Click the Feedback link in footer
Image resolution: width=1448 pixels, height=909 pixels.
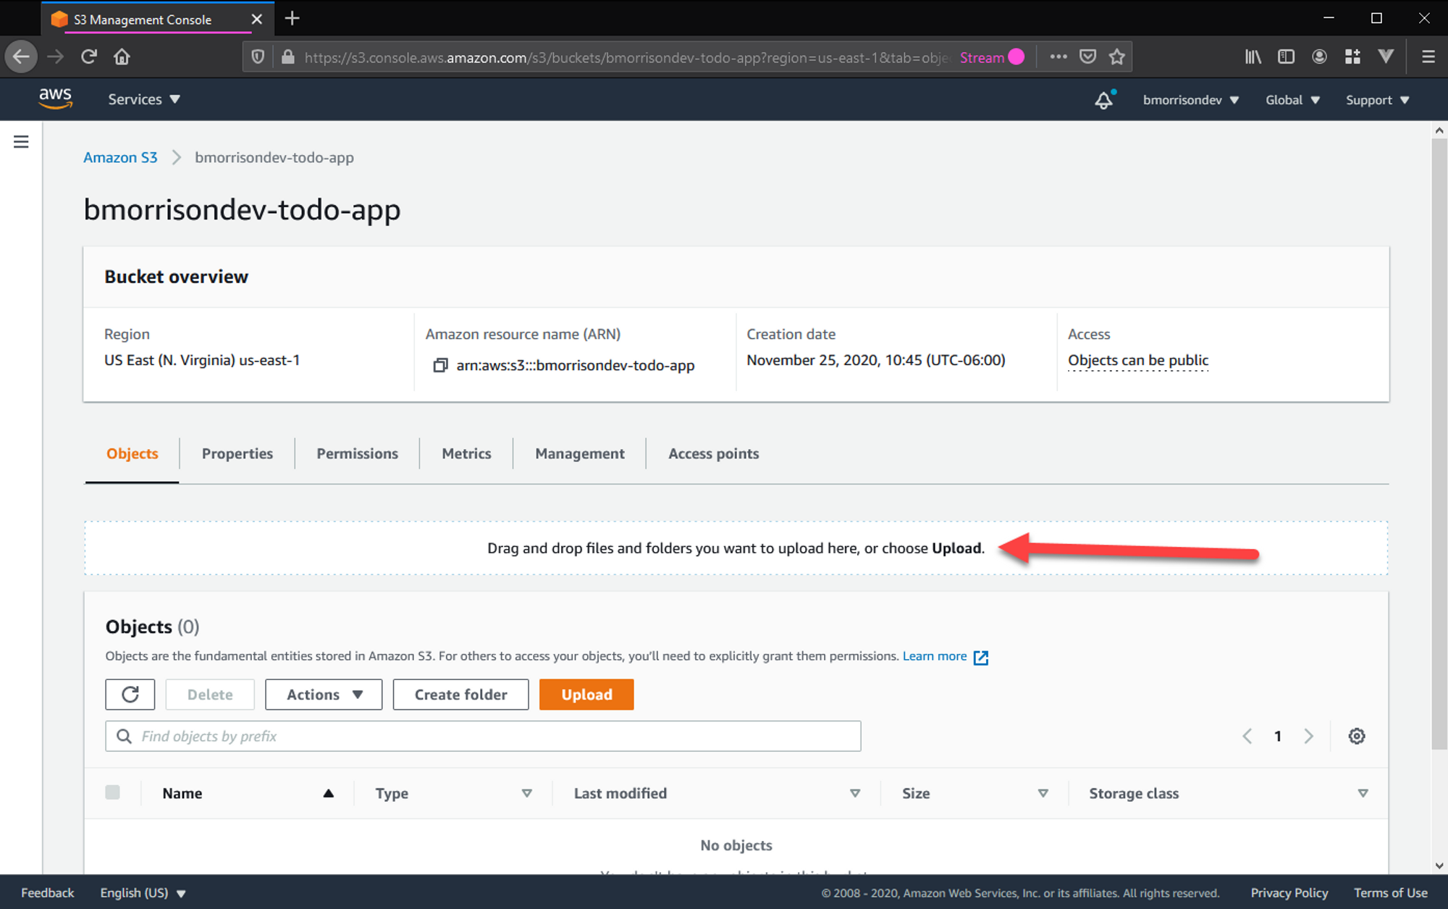pos(48,892)
